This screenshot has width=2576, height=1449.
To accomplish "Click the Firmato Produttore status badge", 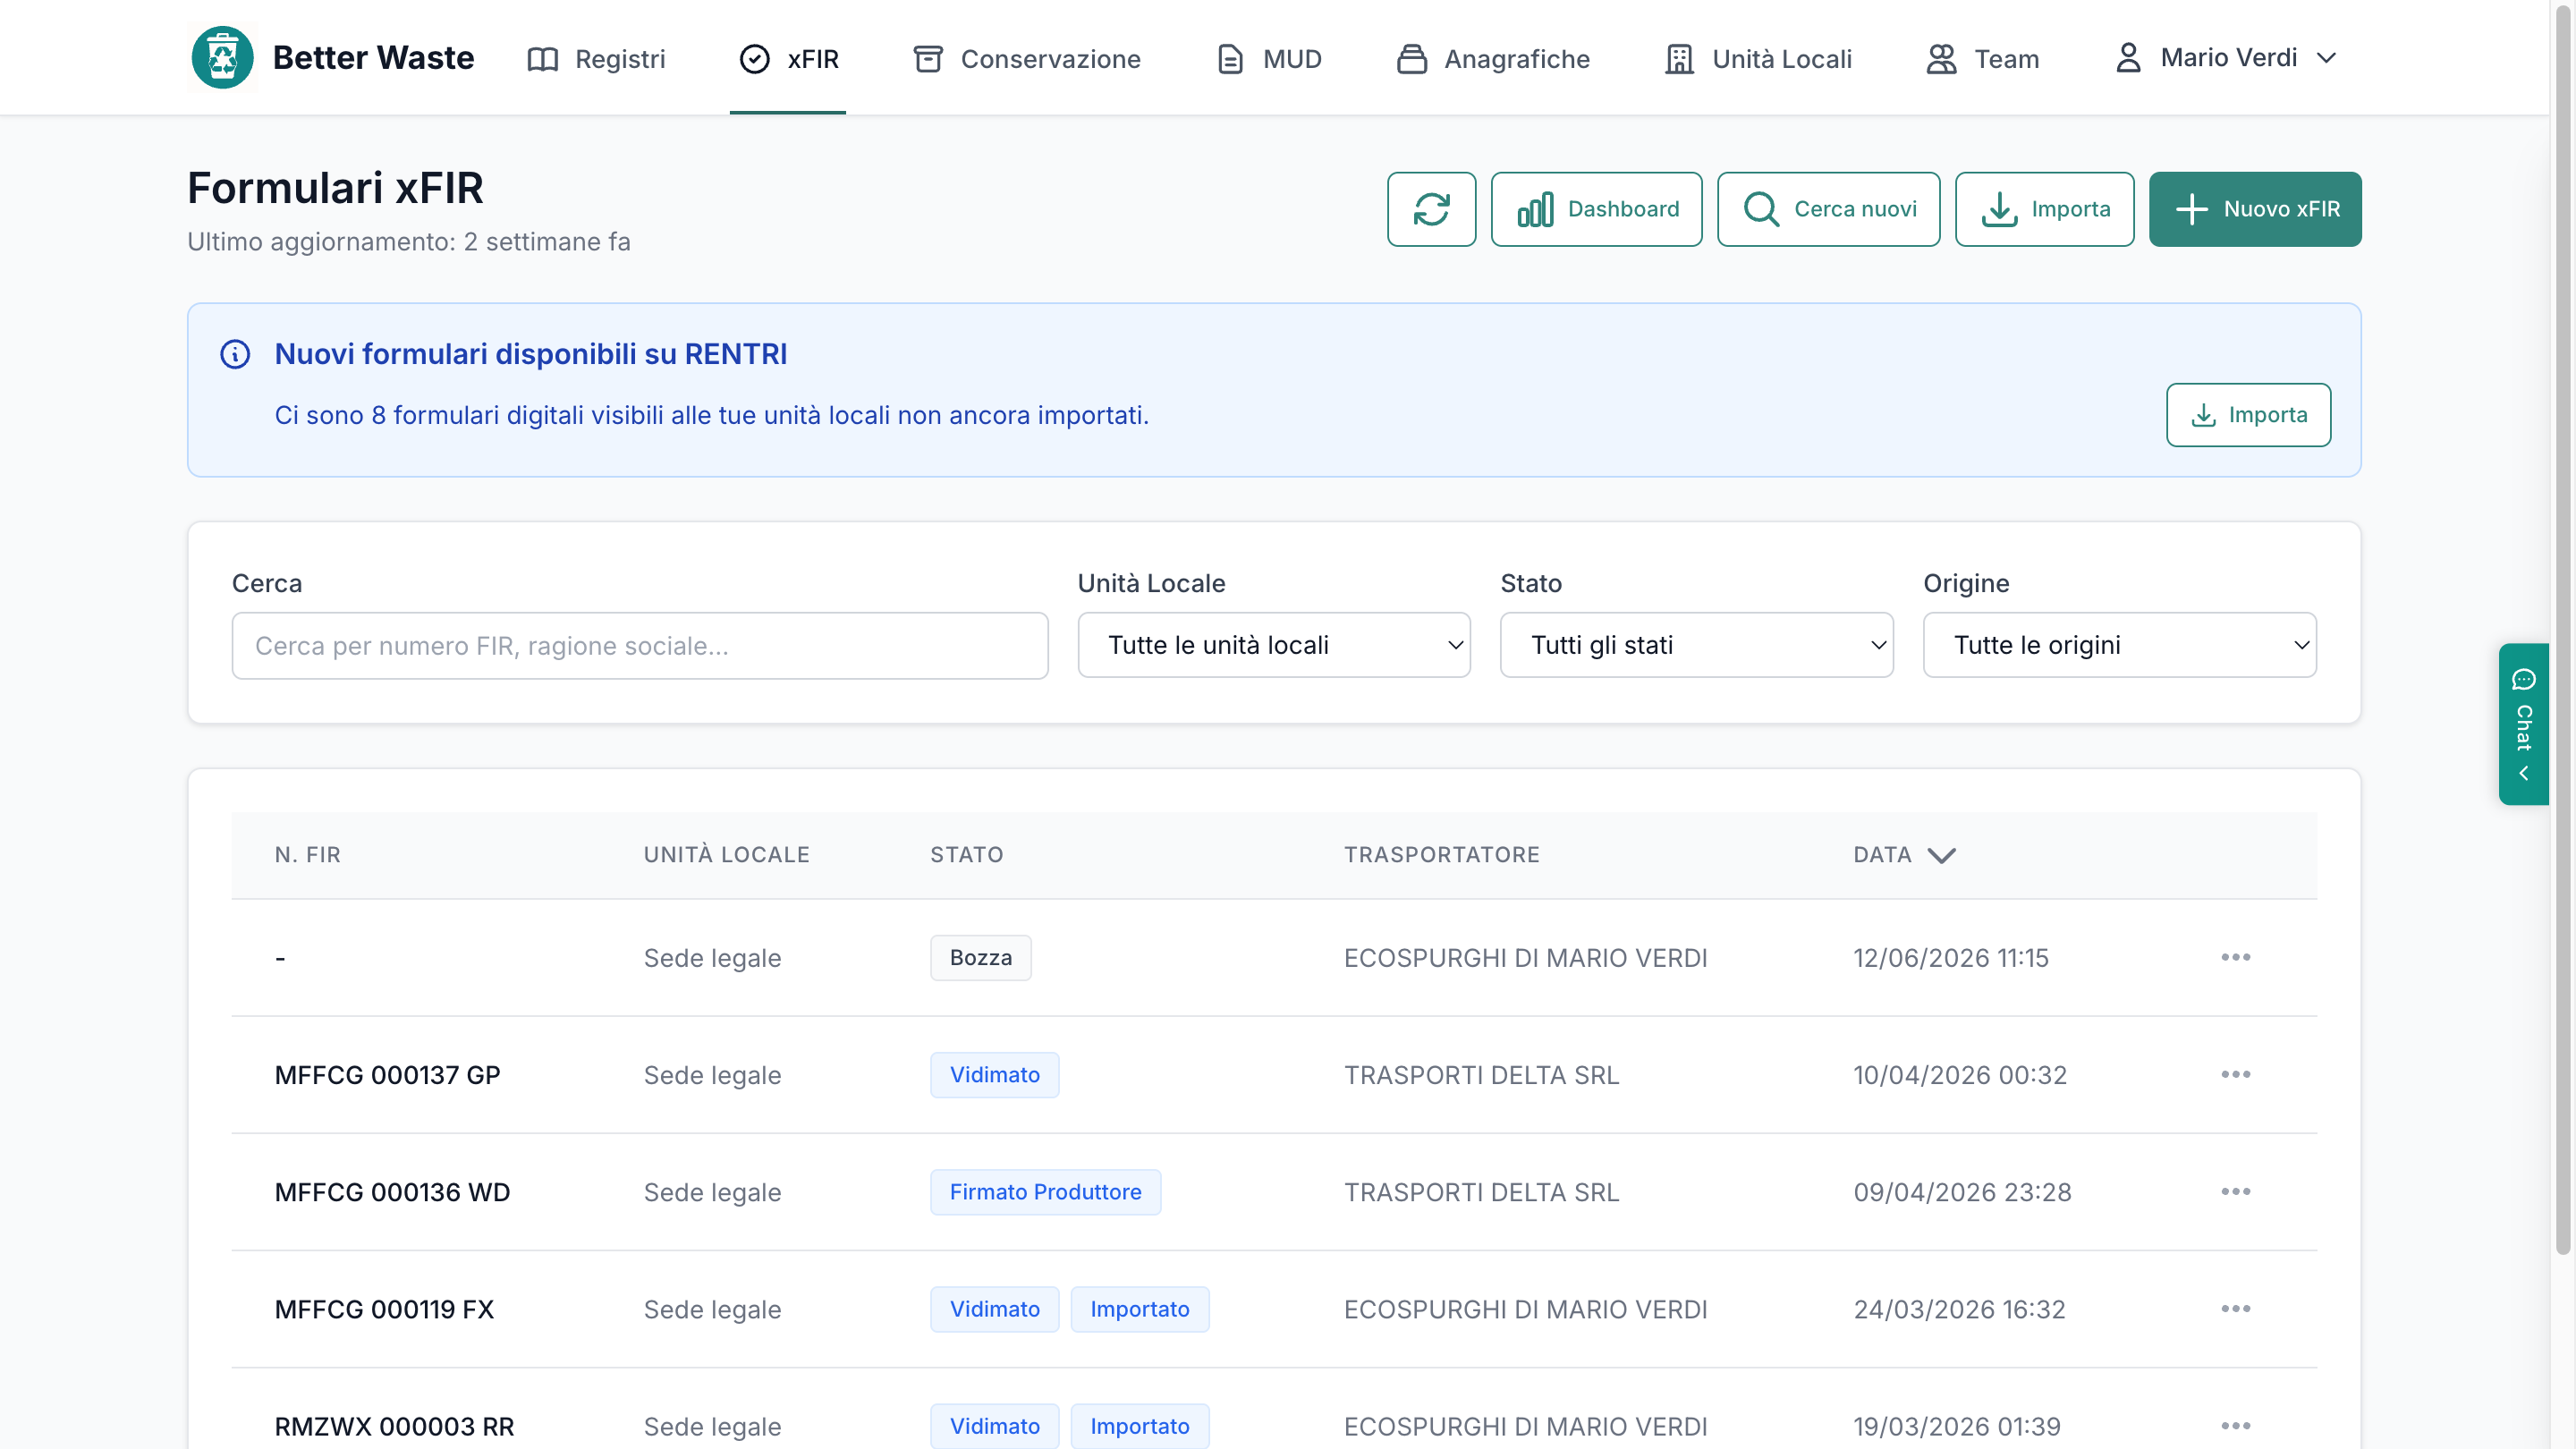I will click(1045, 1192).
